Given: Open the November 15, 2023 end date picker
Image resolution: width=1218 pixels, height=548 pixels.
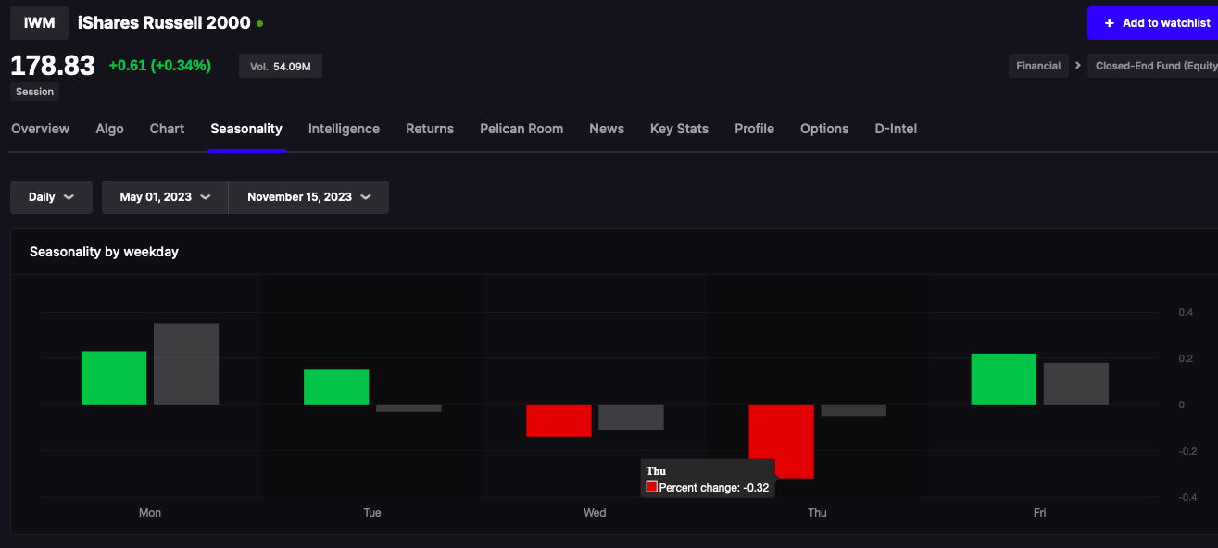Looking at the screenshot, I should 308,197.
